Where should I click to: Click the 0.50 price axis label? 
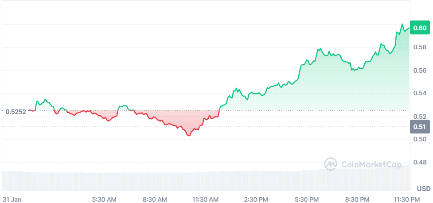click(419, 139)
